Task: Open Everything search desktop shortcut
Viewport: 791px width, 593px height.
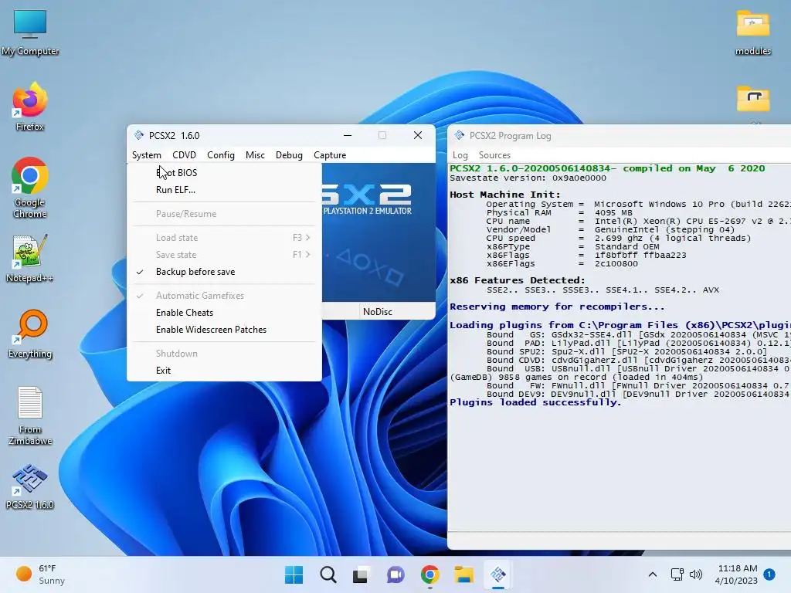Action: click(x=30, y=334)
